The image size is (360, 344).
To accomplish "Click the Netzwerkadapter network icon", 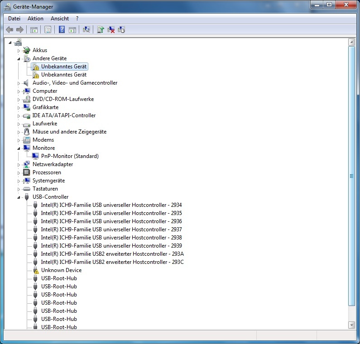I will click(27, 164).
